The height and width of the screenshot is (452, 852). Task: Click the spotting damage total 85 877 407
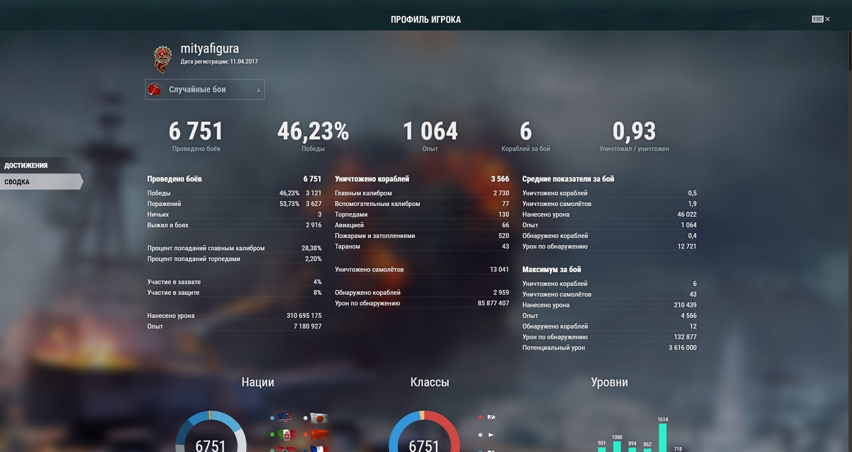(x=493, y=304)
